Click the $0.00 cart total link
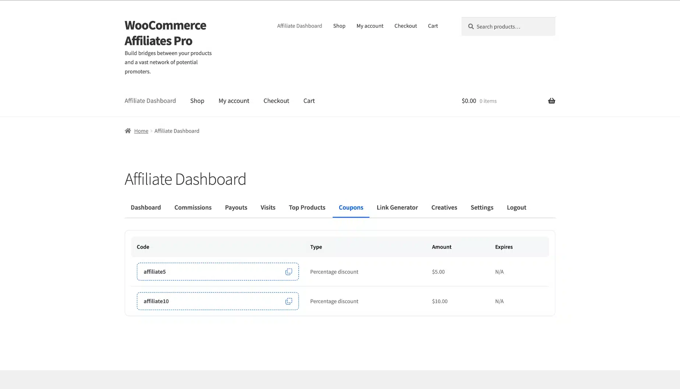The width and height of the screenshot is (680, 389). point(469,101)
